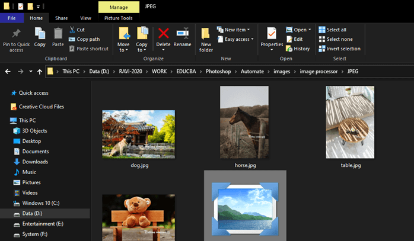Go back with the left arrow
The image size is (414, 241).
coord(8,72)
